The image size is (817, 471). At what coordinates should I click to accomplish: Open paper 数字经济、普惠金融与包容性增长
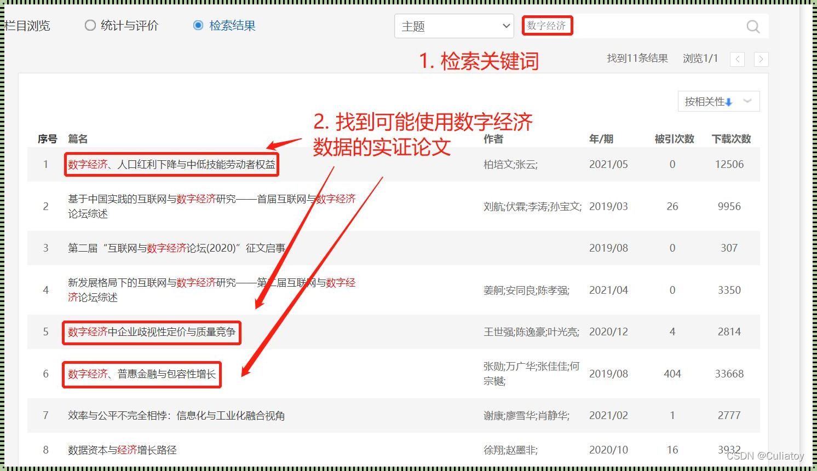coord(142,374)
